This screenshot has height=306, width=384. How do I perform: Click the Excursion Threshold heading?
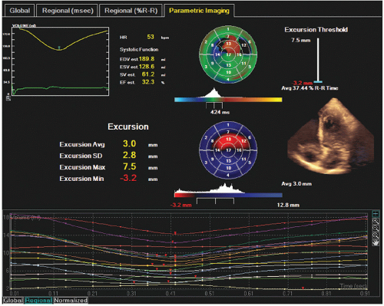[316, 30]
